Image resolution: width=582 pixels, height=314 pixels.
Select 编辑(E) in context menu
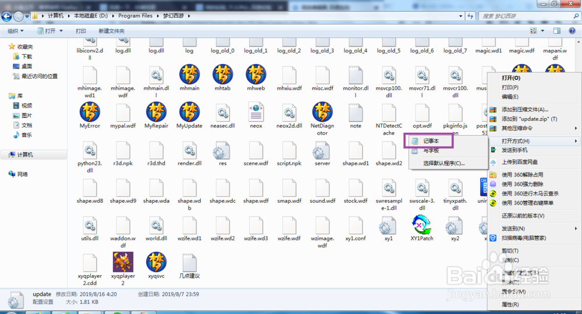510,97
